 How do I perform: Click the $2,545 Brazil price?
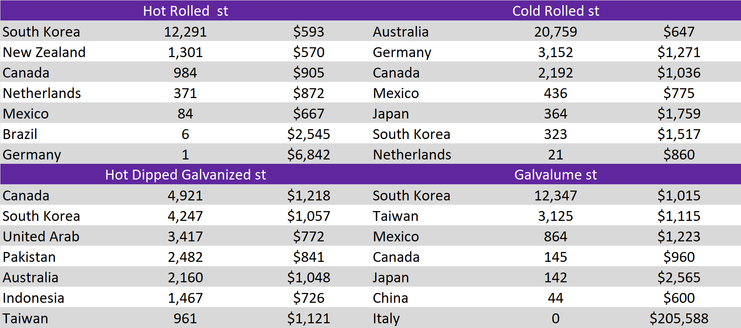(x=308, y=134)
